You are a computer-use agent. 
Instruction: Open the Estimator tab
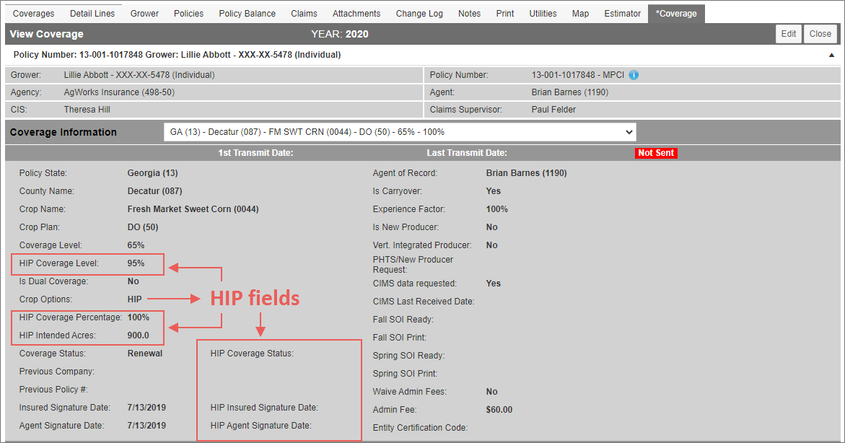[622, 14]
